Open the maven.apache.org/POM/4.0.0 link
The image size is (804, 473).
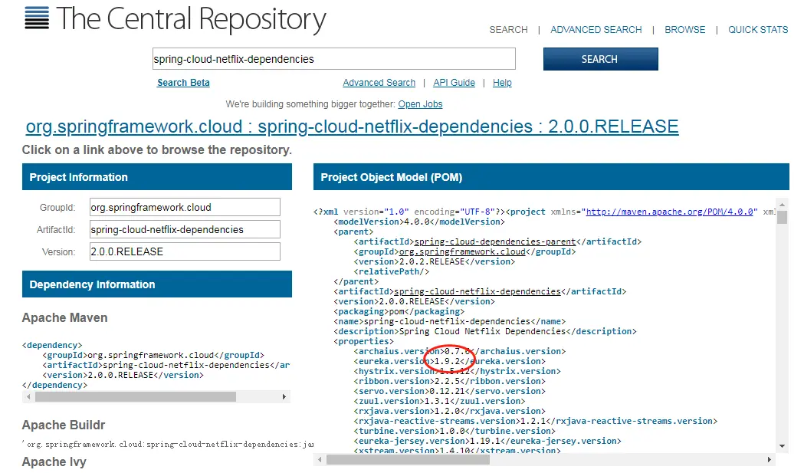click(671, 212)
